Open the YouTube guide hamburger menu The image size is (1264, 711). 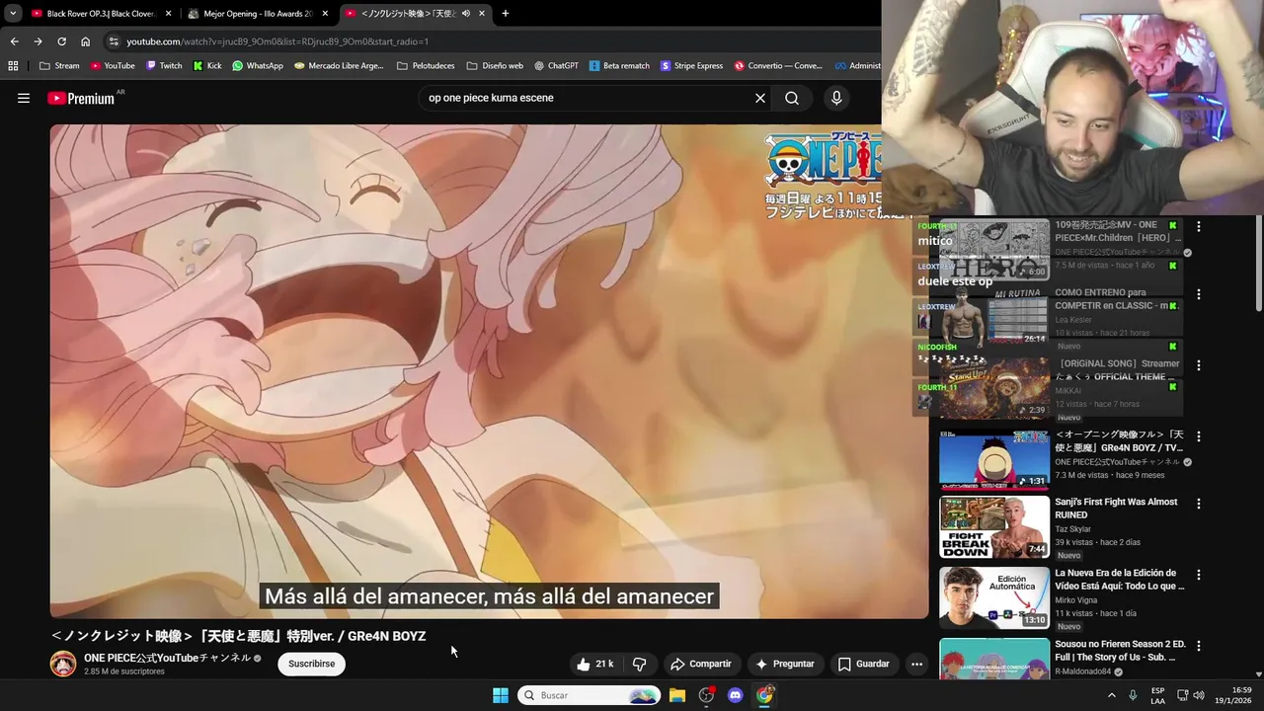coord(24,98)
